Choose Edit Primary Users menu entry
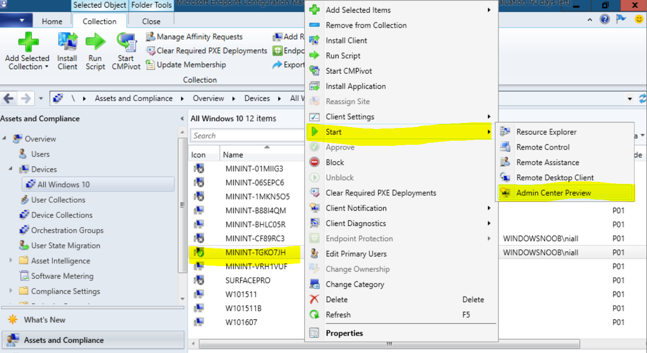Screen dimensions: 647x353 click(x=400, y=253)
